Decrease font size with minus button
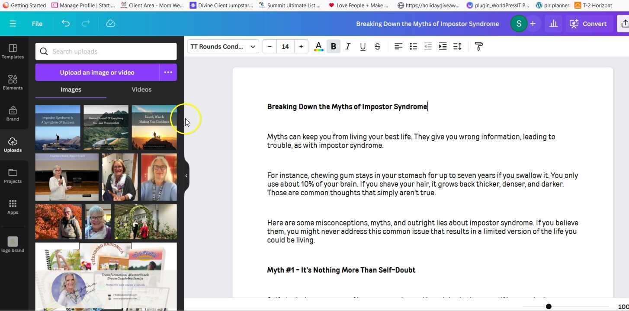 click(x=270, y=47)
